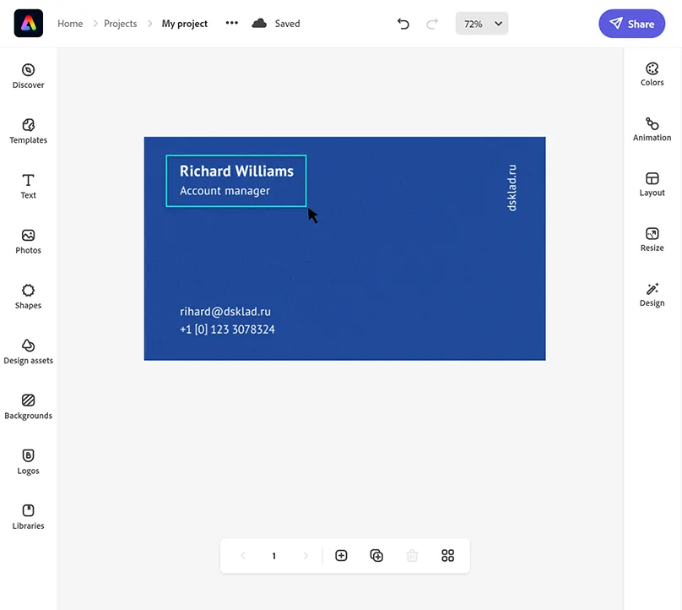Screen dimensions: 682x610
Task: Select the Text tool
Action: [x=28, y=185]
